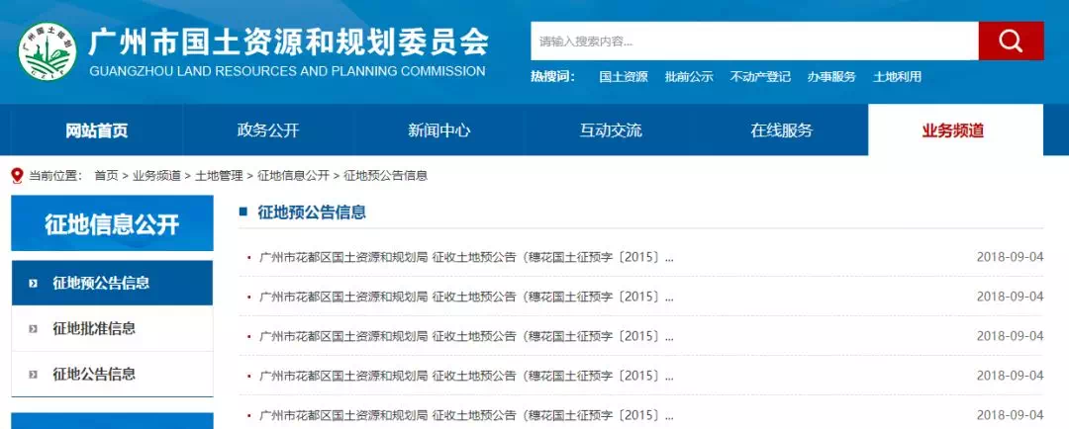Click the red location pin icon
The width and height of the screenshot is (1069, 429).
tap(16, 175)
